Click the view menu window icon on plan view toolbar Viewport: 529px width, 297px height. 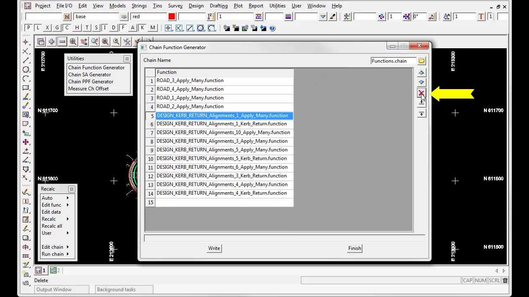coord(41,41)
